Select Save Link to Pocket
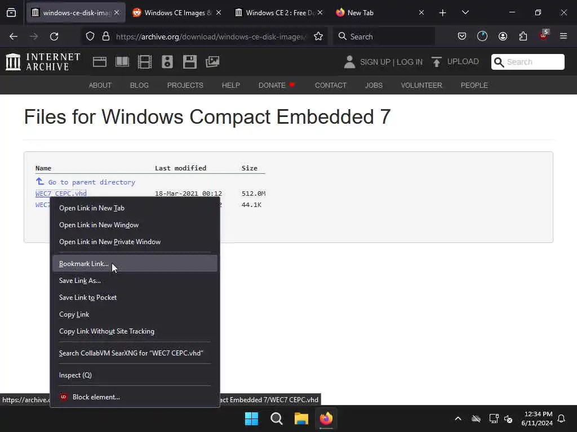The width and height of the screenshot is (577, 432). [x=135, y=298]
